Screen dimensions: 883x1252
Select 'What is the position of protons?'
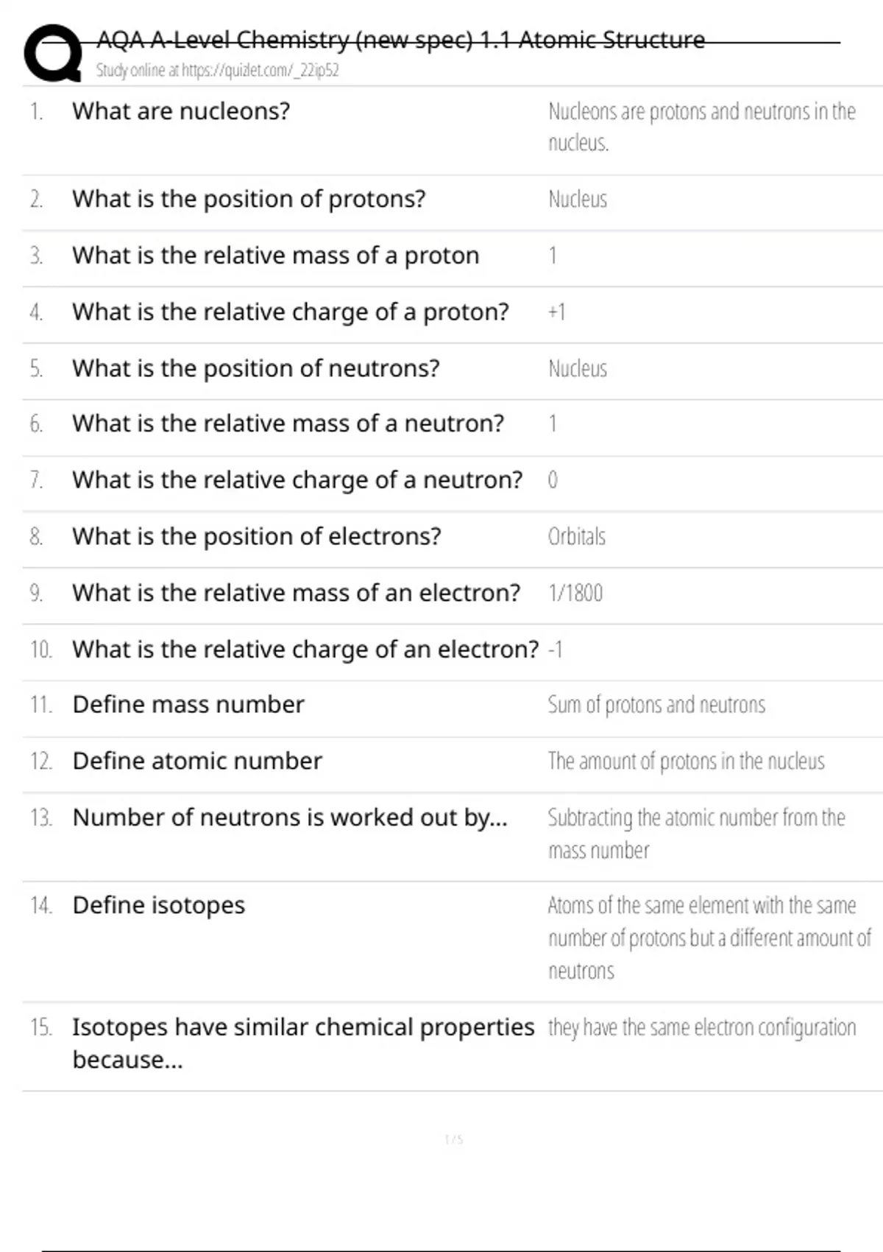coord(249,199)
